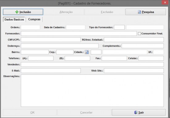Click inside the Observações text area

tap(92, 91)
